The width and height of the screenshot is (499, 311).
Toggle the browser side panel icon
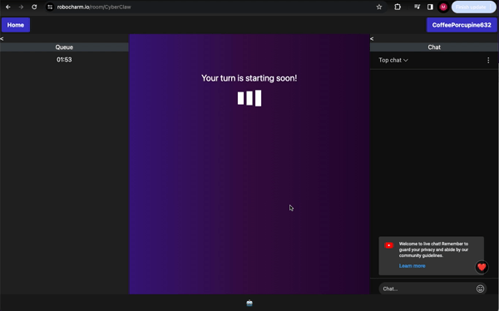(430, 7)
